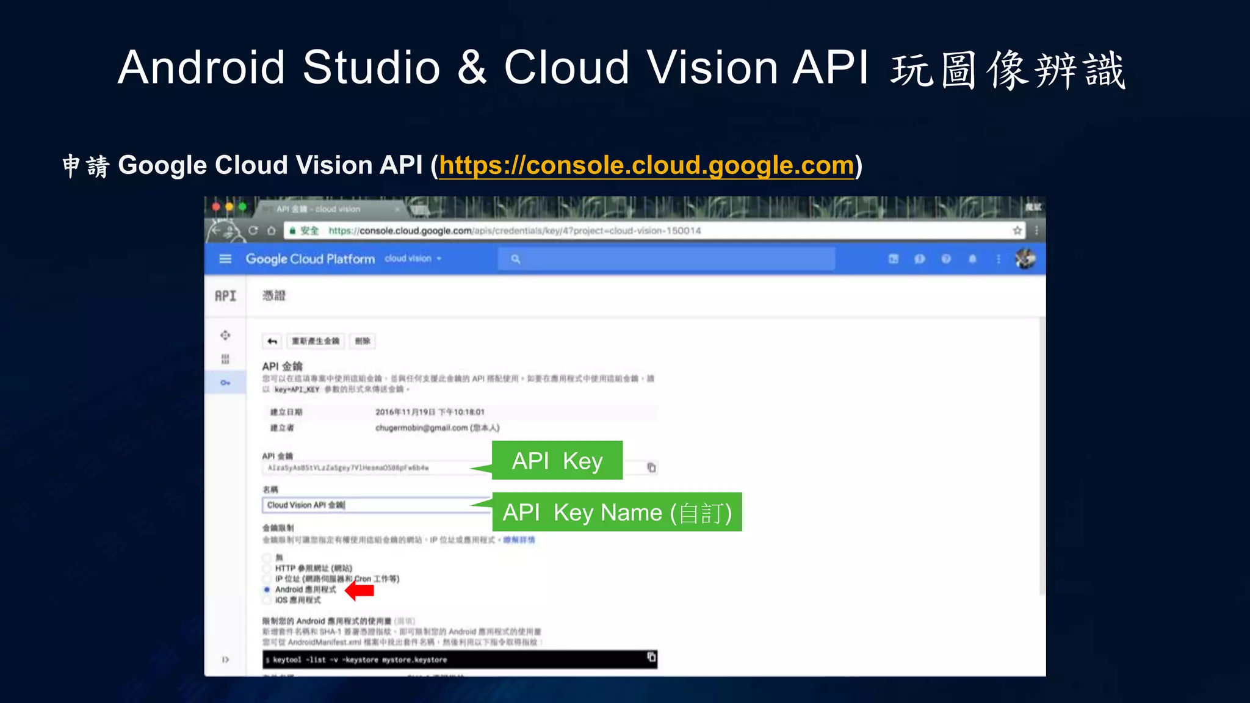Select the iOS 應用程式 radio

click(267, 600)
